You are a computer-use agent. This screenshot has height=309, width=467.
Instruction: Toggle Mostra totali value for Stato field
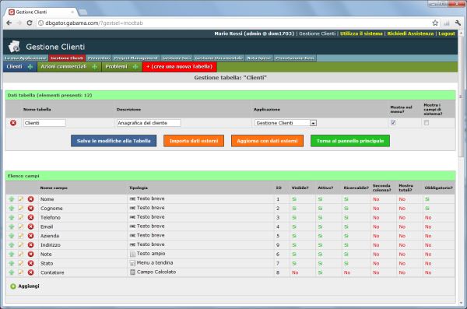402,263
